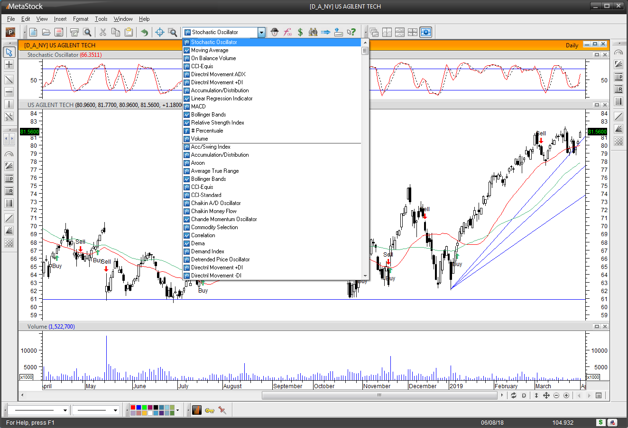Open the Format menu
The width and height of the screenshot is (628, 428).
tap(81, 19)
